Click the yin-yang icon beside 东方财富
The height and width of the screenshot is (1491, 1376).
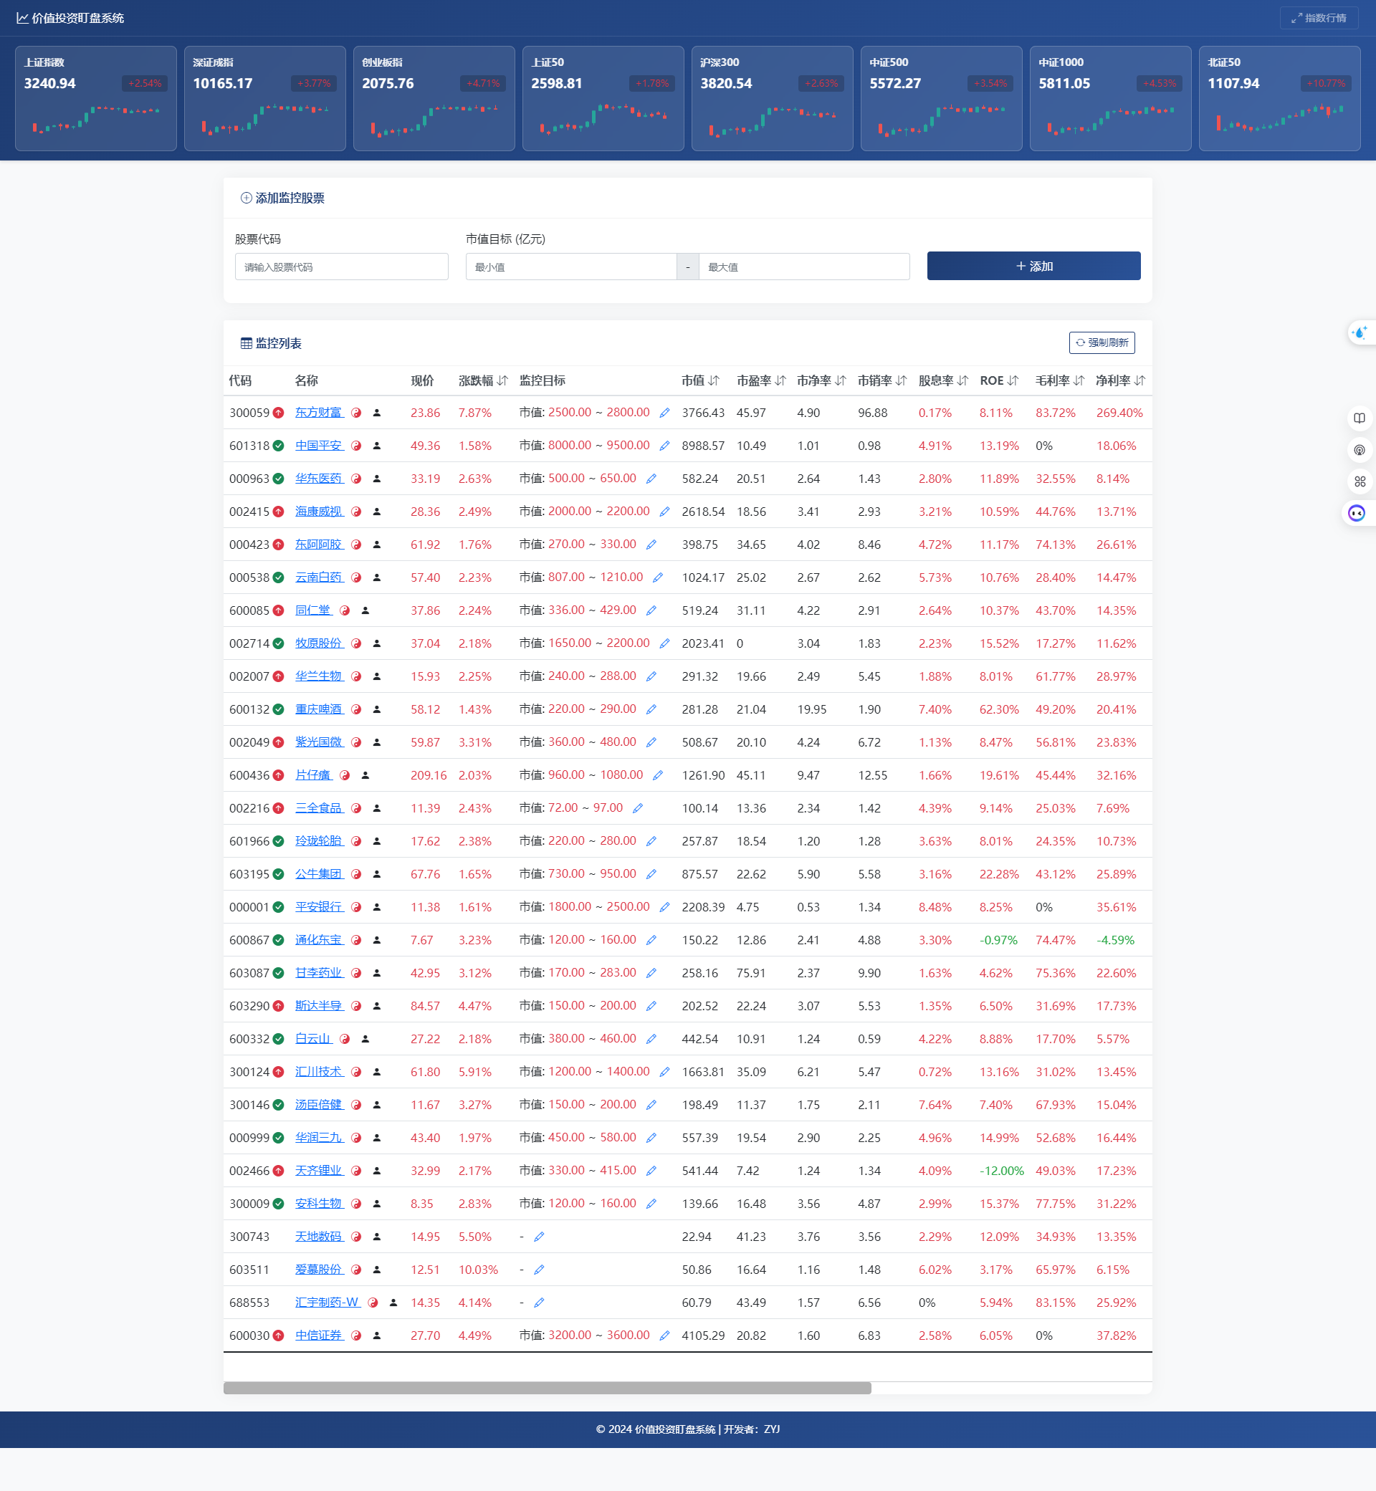356,413
